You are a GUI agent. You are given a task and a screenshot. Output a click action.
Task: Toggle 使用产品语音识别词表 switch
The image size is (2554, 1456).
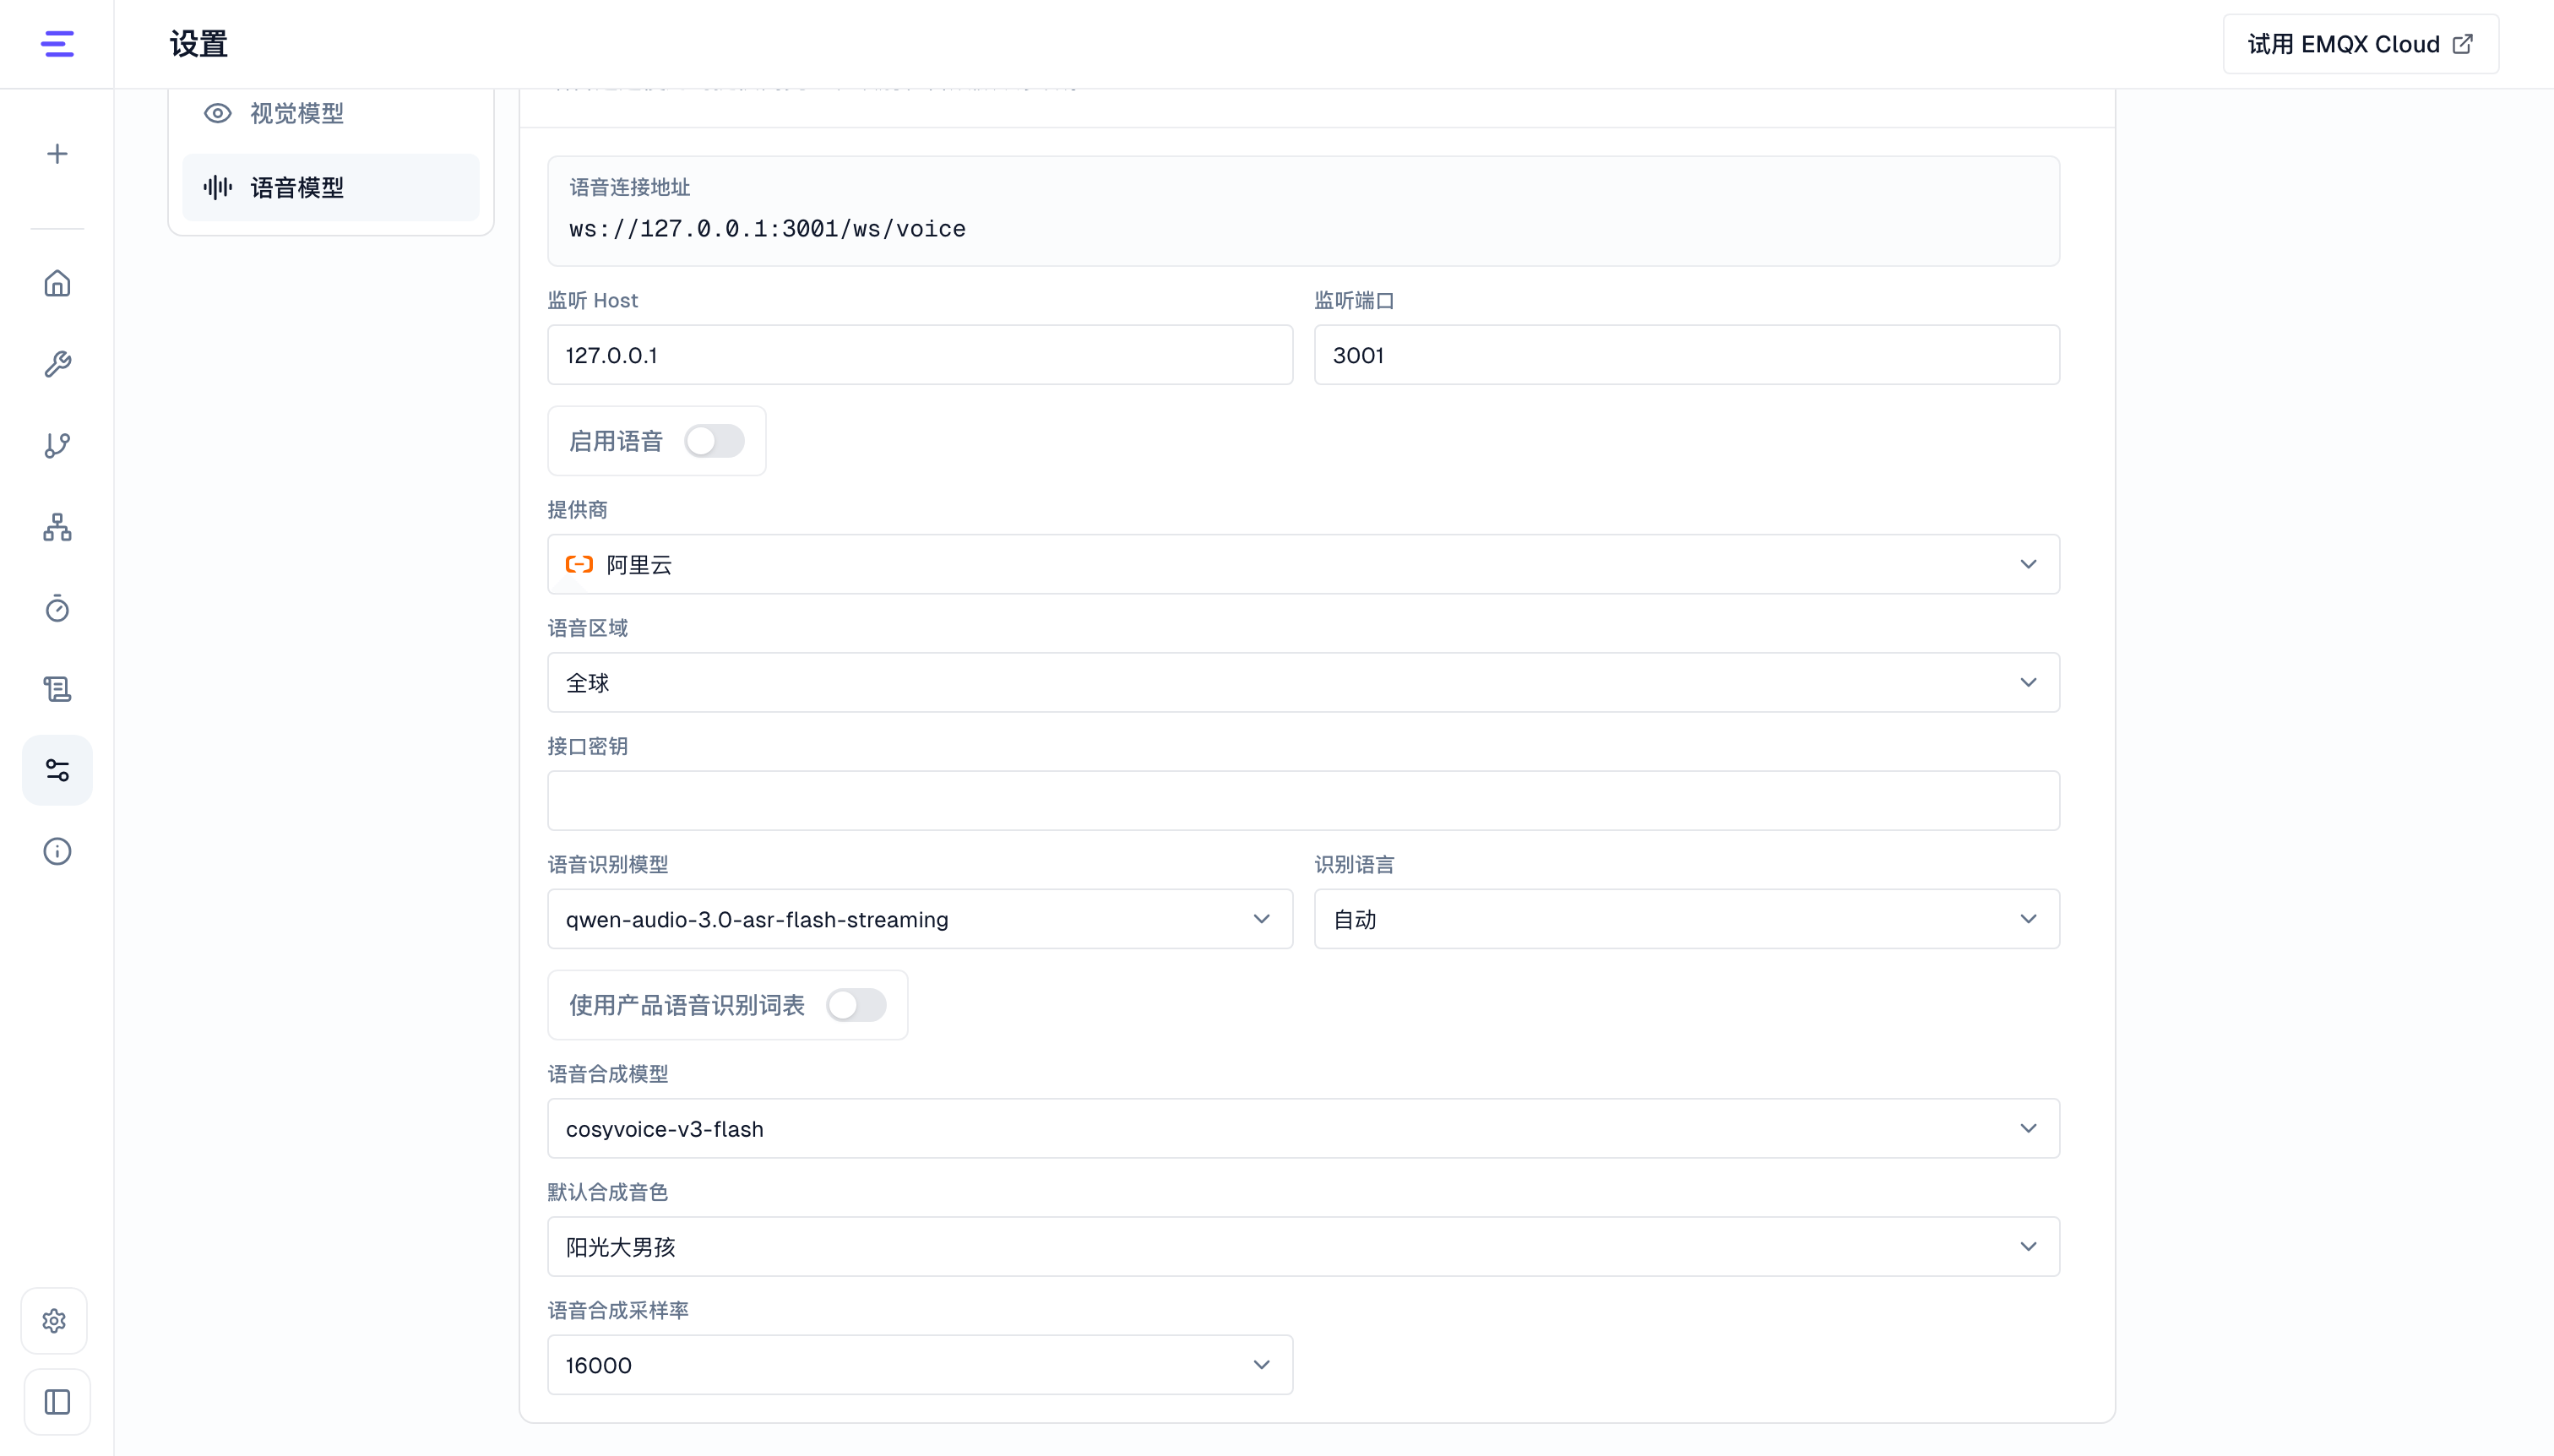point(856,1005)
